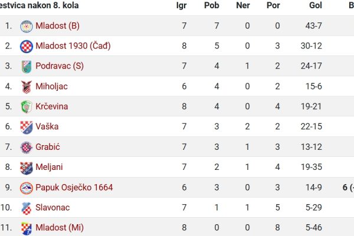Image resolution: width=354 pixels, height=236 pixels.
Task: Click the Mladost (Mi) club crest
Action: (x=27, y=228)
